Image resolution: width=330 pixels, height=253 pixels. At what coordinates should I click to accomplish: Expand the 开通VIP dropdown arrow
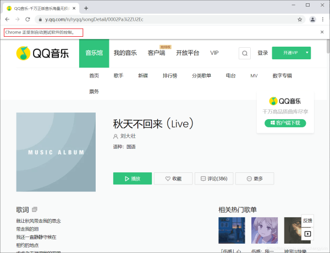click(306, 53)
